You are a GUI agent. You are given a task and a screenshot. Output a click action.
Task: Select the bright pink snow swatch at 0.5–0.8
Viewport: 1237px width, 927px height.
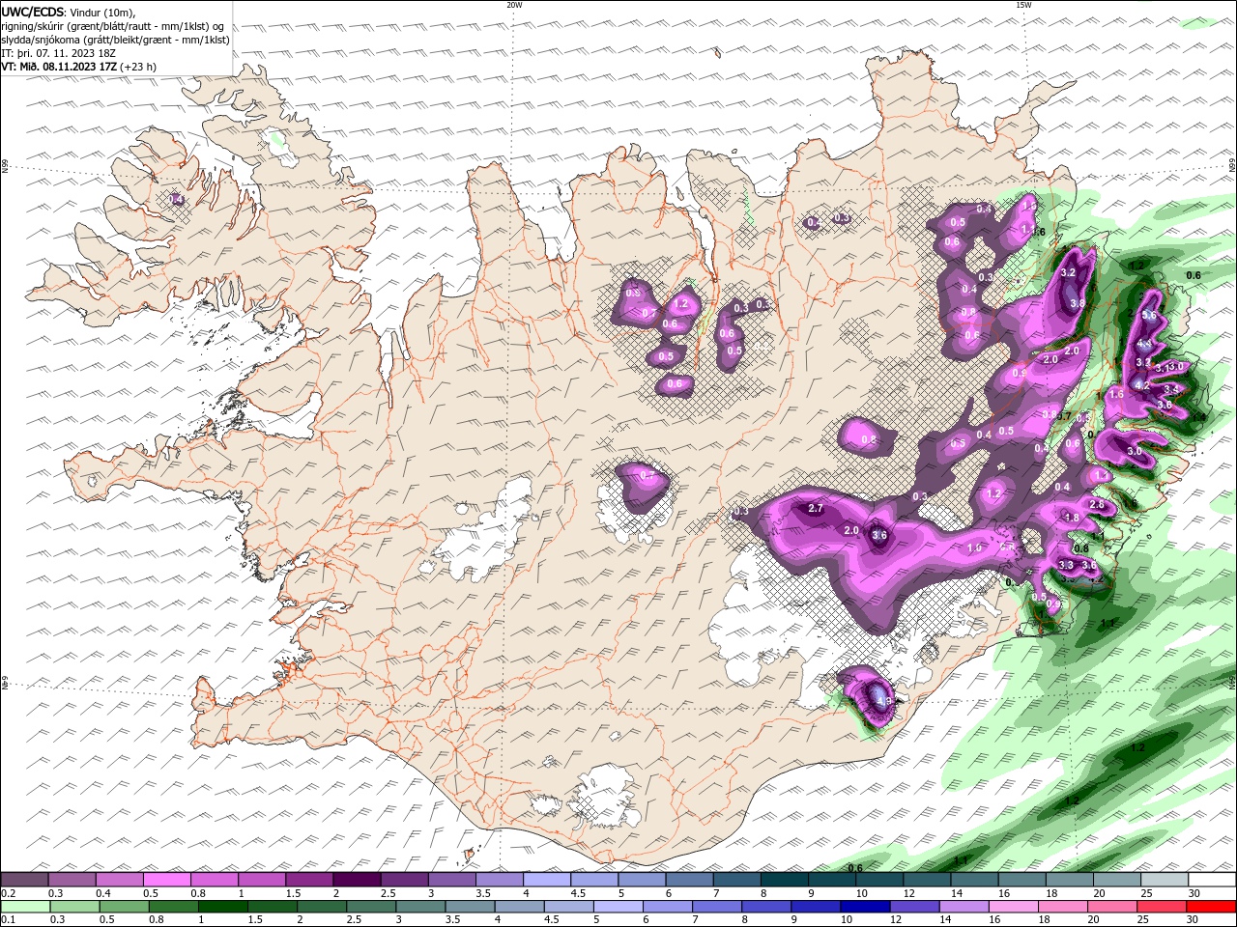pos(167,880)
